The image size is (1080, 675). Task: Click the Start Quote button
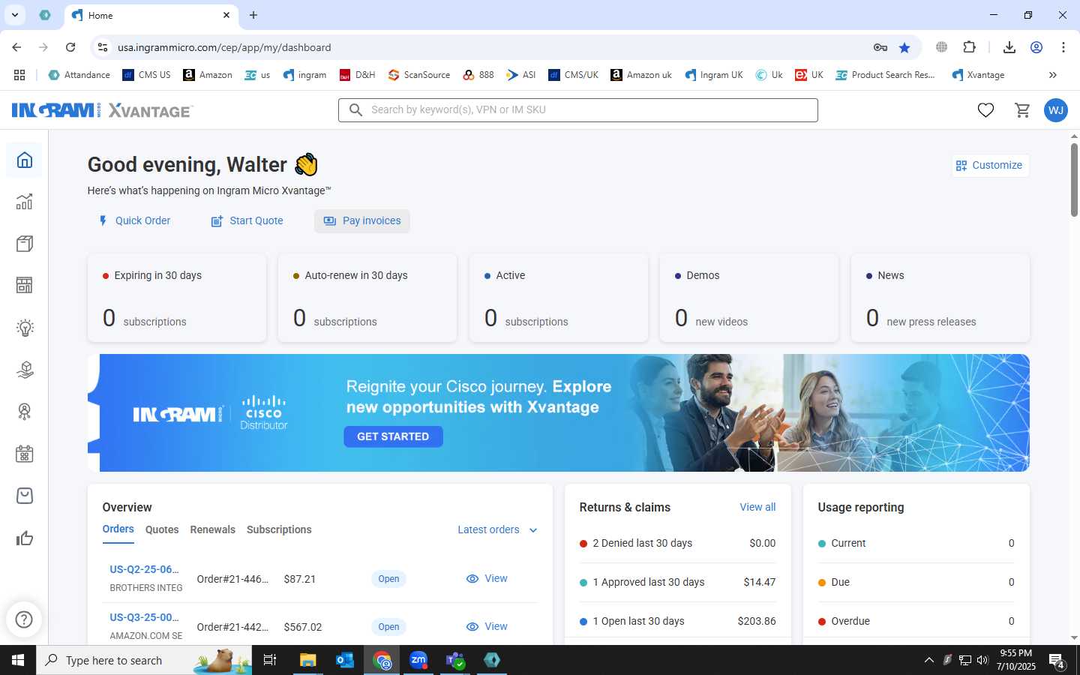247,220
